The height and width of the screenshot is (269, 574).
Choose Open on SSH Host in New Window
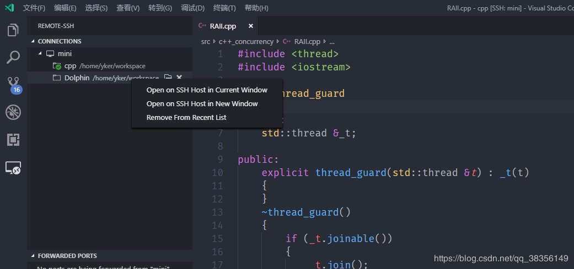[x=202, y=104]
